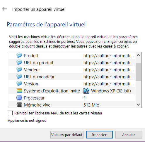
Task: Select the Mémoire vive RAM icon
Action: coord(19,105)
